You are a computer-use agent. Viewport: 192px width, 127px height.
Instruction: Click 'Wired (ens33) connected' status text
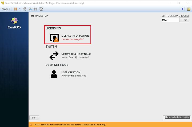(x=75, y=57)
